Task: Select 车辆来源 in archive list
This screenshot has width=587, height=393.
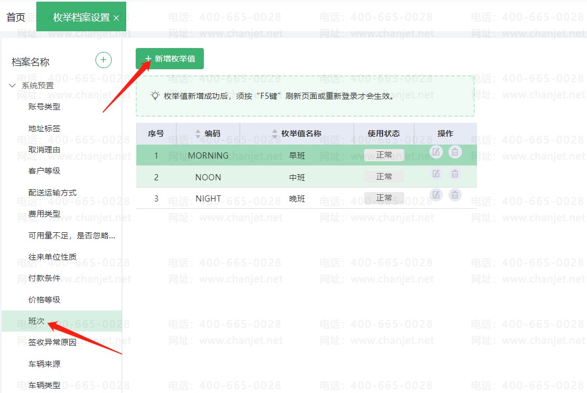Action: click(44, 364)
